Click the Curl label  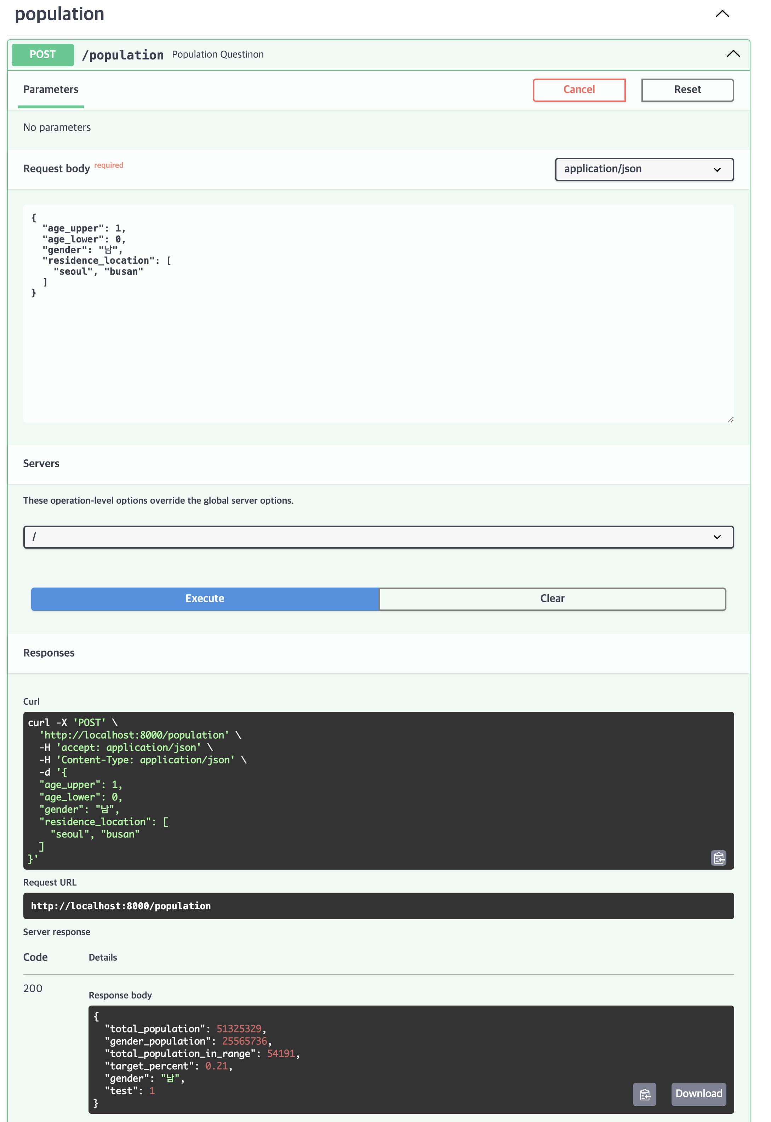(32, 701)
